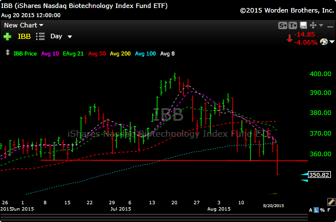Viewport: 336px width, 222px height.
Task: Click the Aug 2015 date axis label
Action: (219, 209)
